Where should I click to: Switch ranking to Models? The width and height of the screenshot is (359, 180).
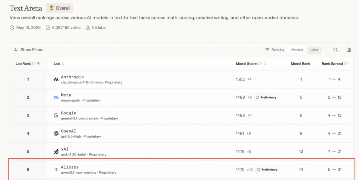click(297, 50)
